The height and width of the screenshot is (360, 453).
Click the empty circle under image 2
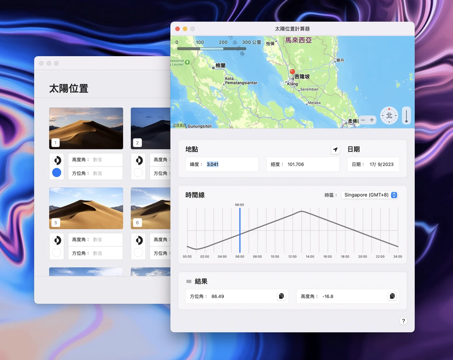point(139,173)
